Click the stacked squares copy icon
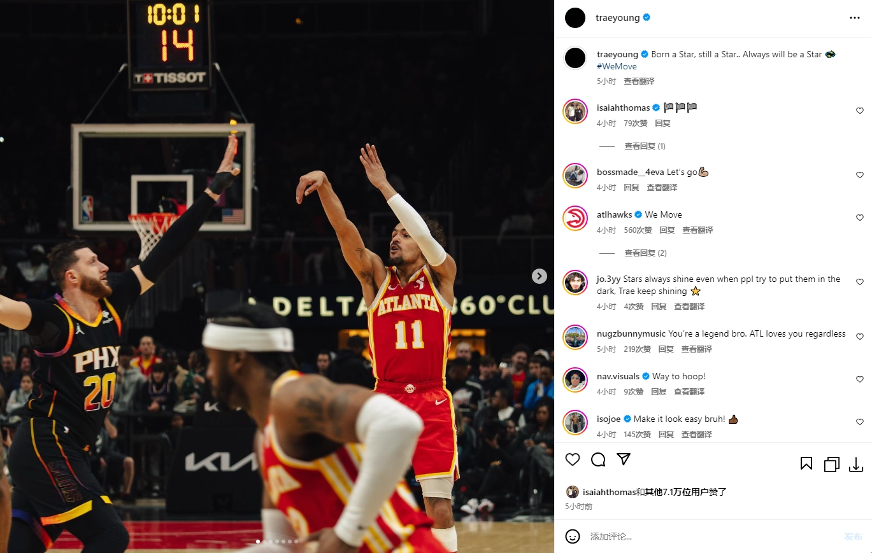The width and height of the screenshot is (872, 553). tap(831, 465)
